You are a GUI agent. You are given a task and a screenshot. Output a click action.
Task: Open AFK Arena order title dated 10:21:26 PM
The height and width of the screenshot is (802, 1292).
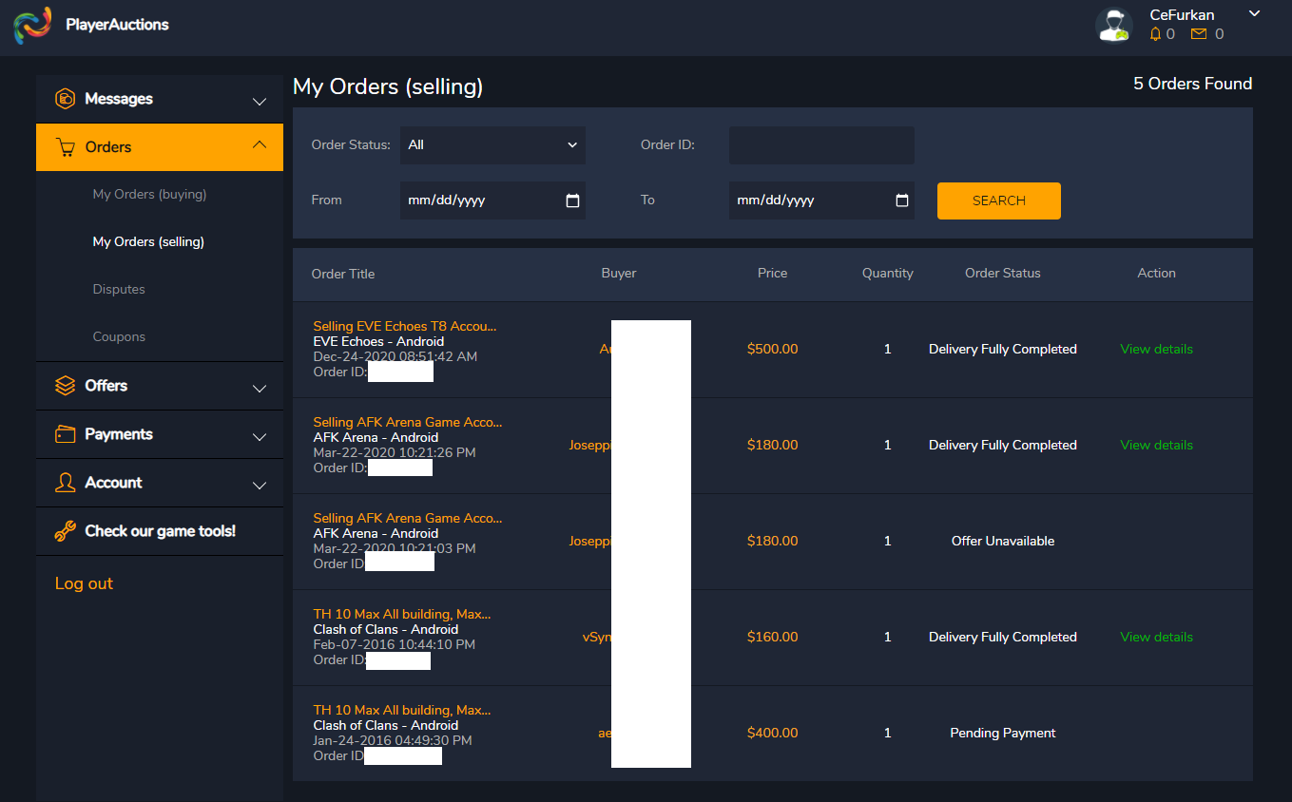408,422
